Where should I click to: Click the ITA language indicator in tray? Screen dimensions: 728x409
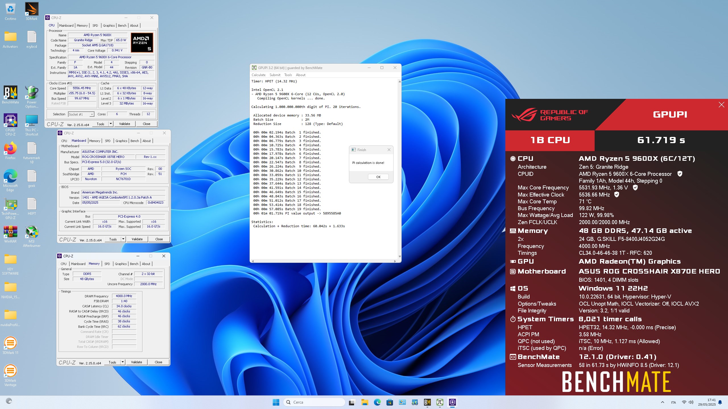[x=673, y=402]
